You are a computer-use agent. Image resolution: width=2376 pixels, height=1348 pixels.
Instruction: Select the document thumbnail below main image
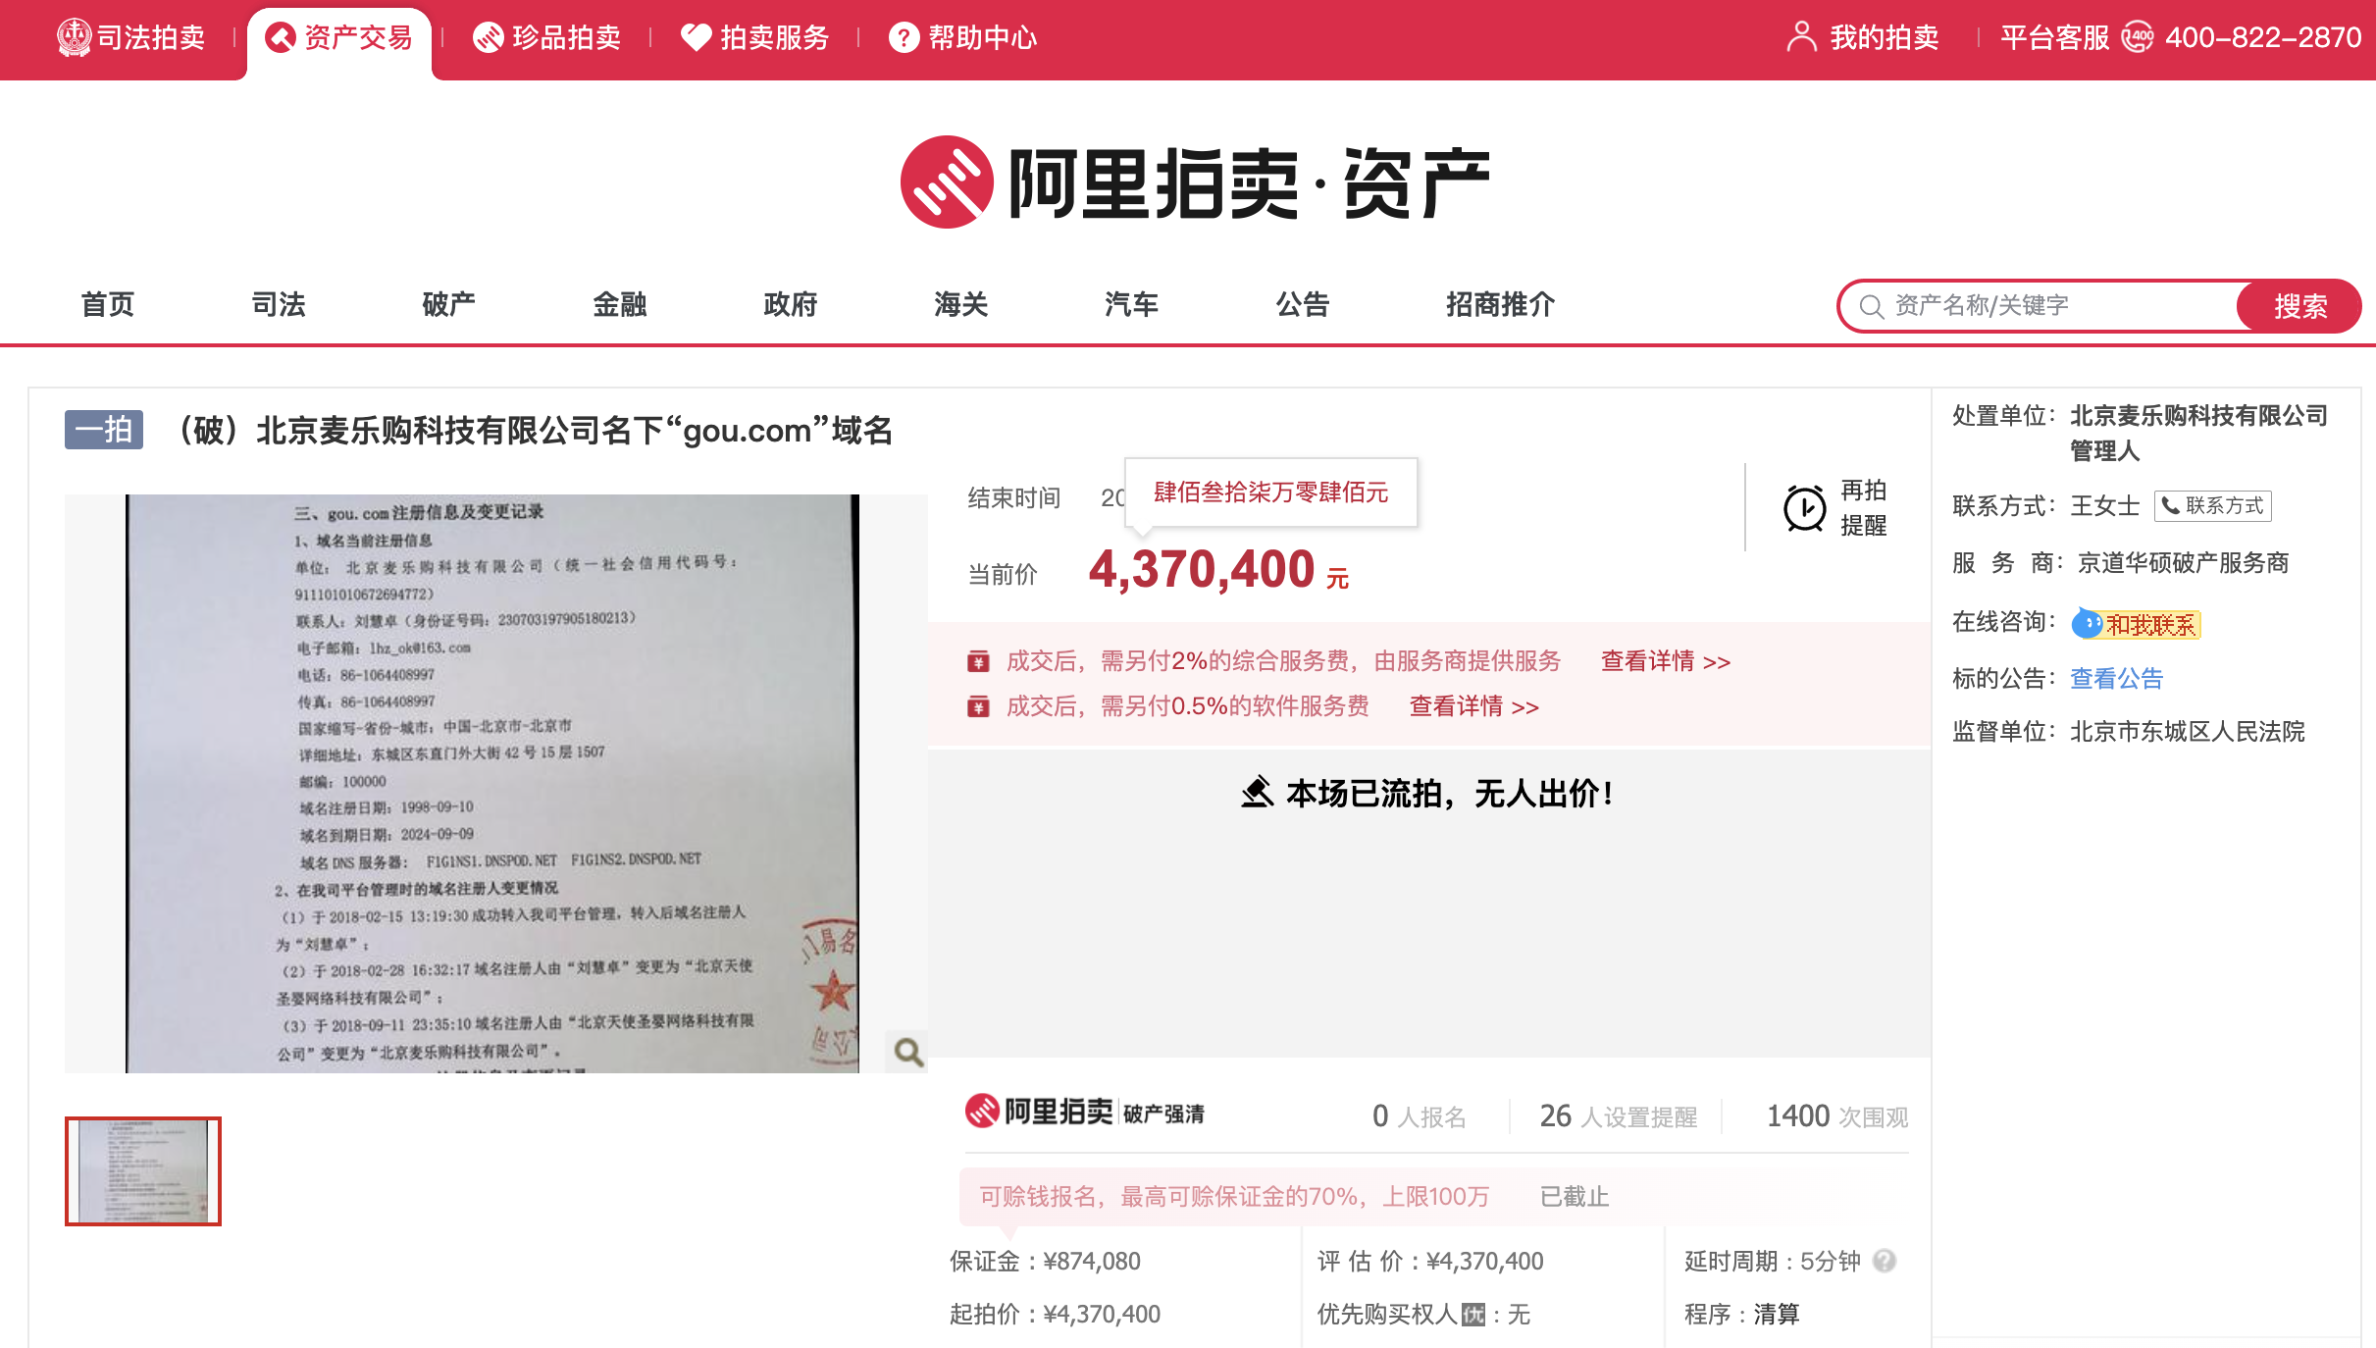point(143,1170)
